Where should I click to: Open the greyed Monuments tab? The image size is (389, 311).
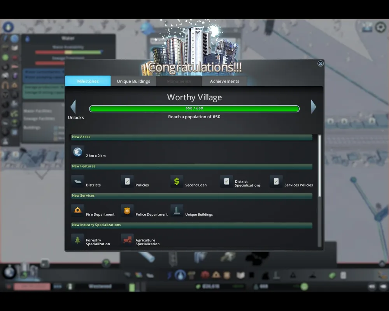point(179,81)
